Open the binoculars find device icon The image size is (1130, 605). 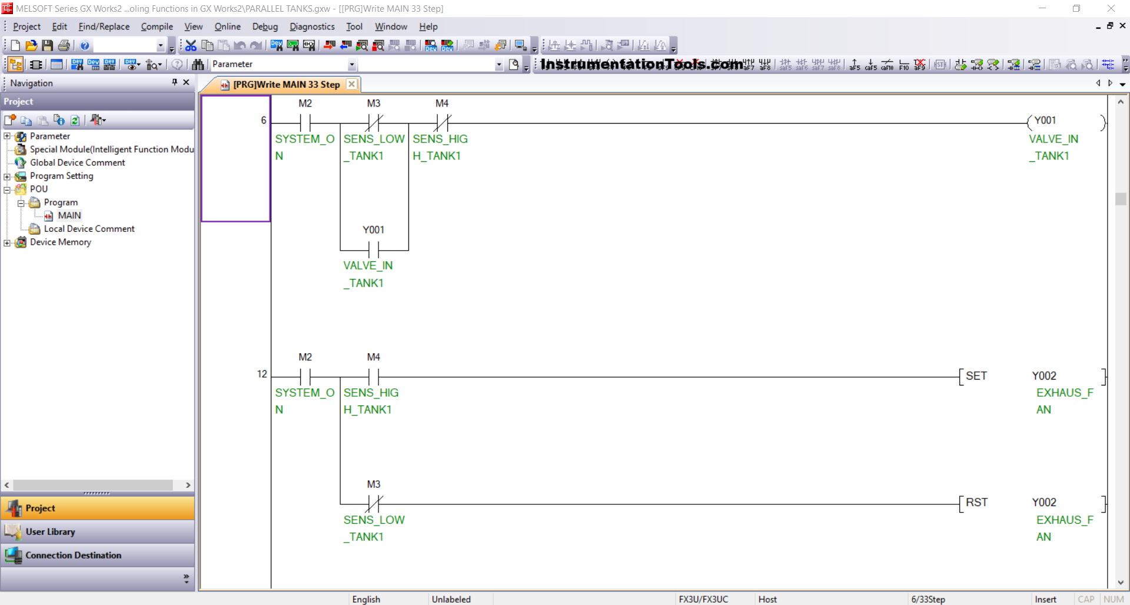point(198,64)
